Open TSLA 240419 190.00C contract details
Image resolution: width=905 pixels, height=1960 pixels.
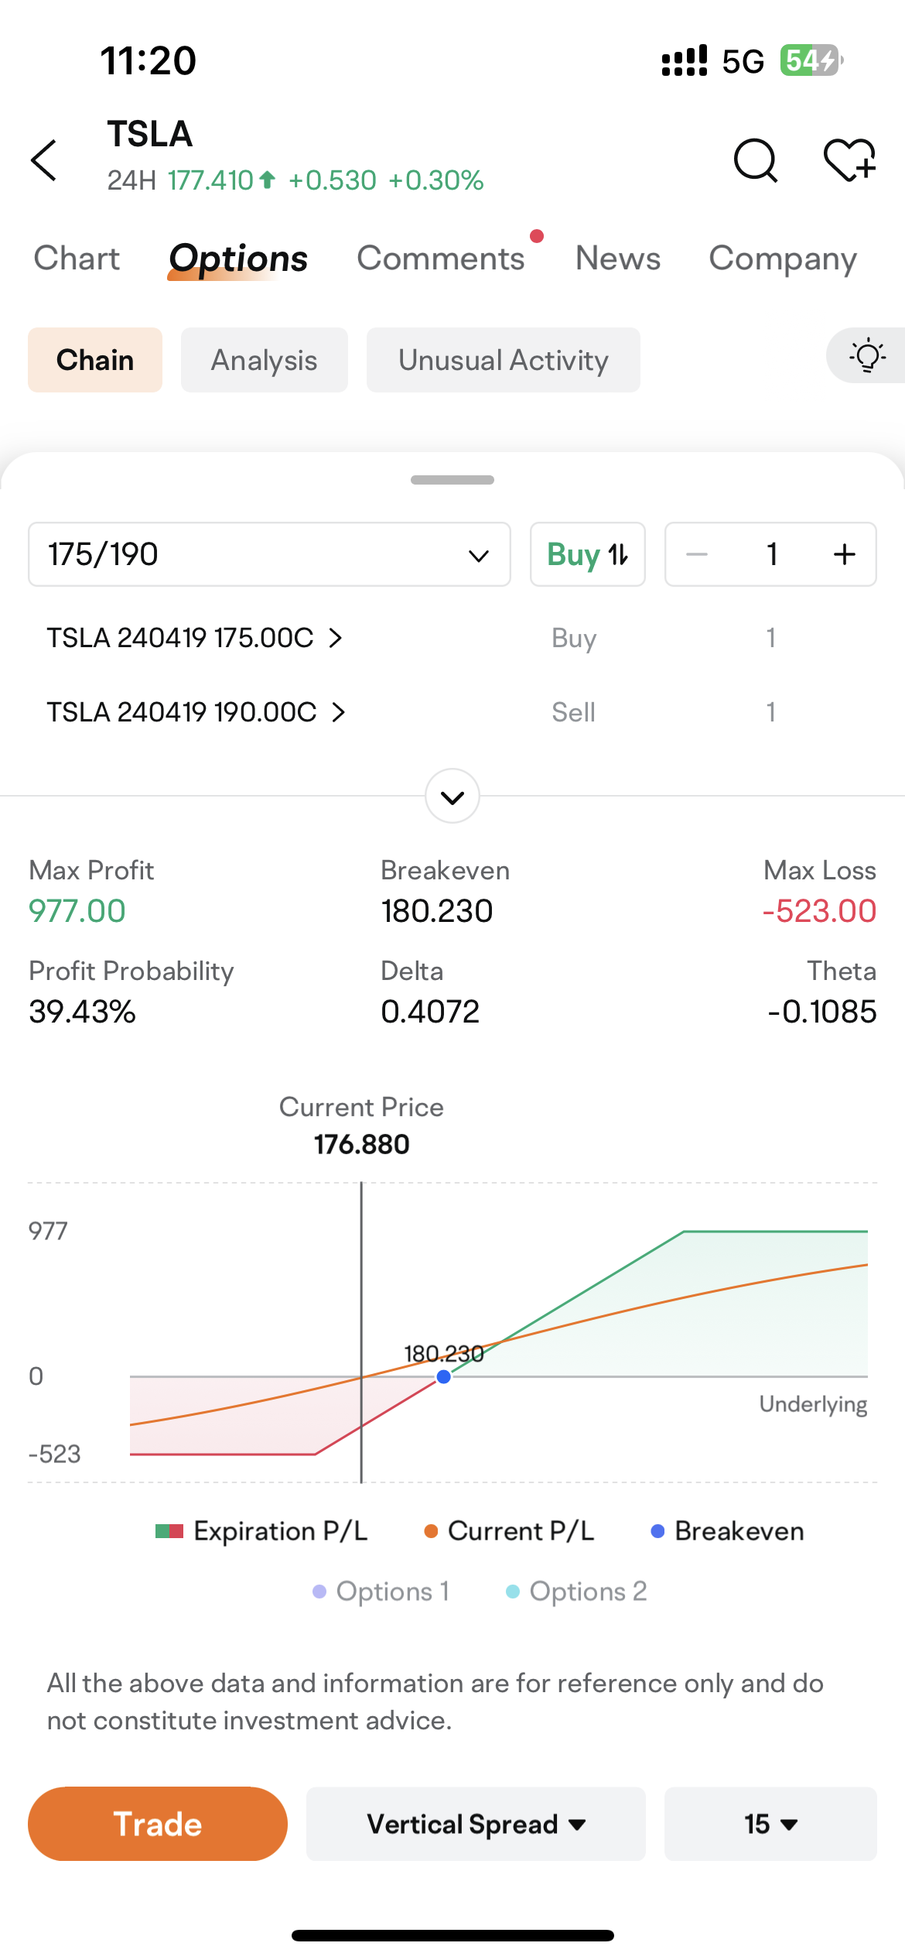click(x=196, y=712)
